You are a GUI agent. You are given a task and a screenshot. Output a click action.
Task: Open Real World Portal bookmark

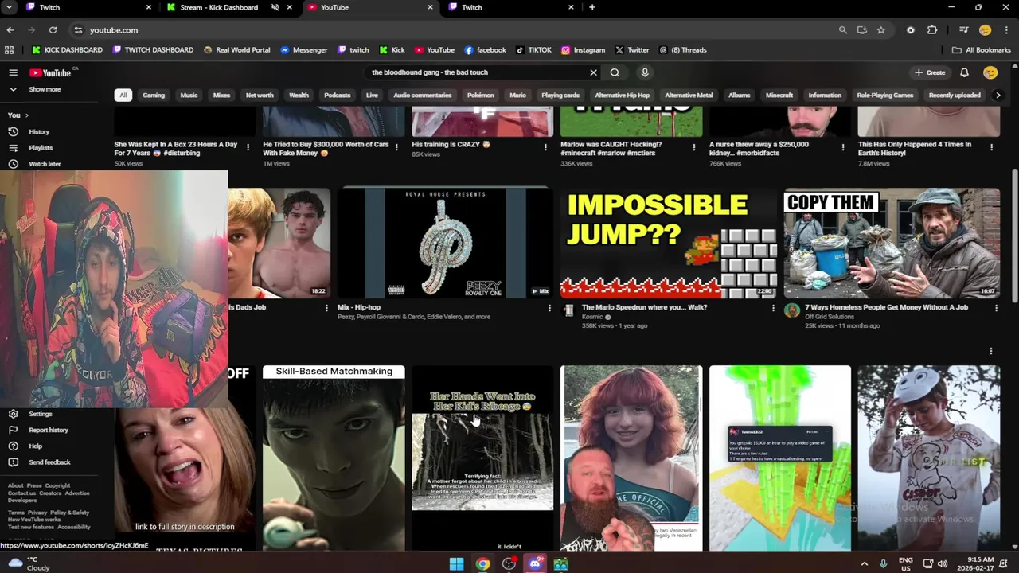click(x=236, y=50)
